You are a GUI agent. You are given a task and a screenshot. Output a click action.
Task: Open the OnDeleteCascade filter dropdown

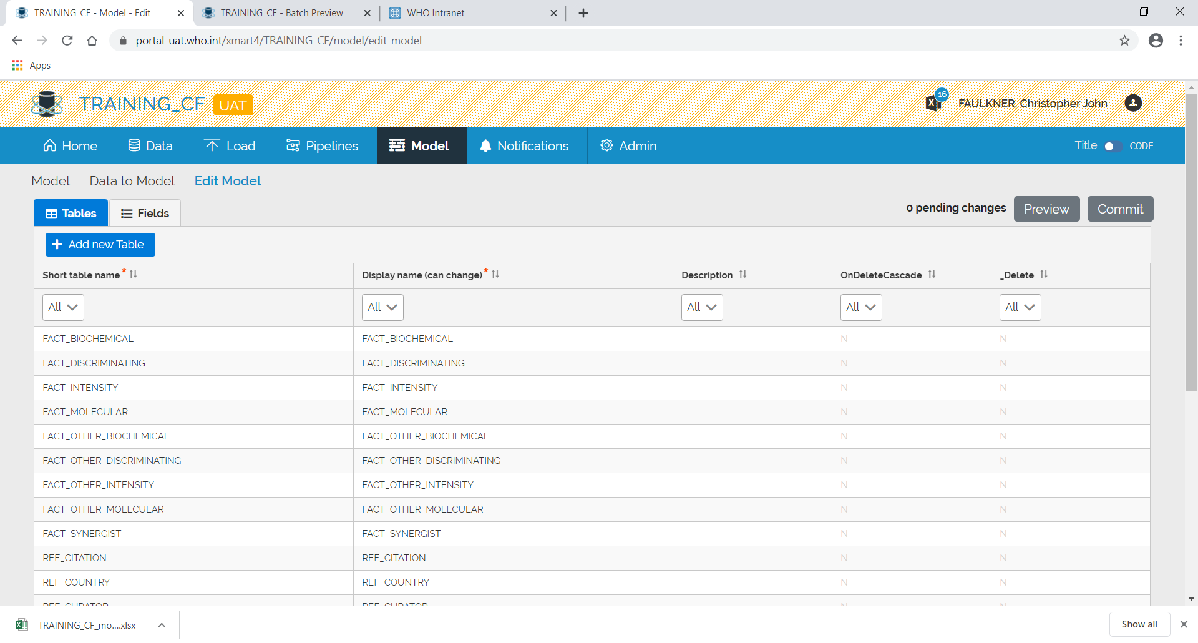tap(861, 307)
